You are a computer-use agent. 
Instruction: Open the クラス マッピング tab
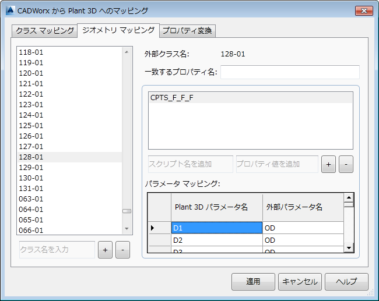(x=44, y=31)
